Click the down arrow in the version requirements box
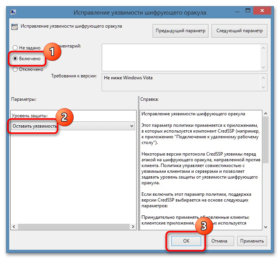This screenshot has width=280, height=259. click(263, 87)
